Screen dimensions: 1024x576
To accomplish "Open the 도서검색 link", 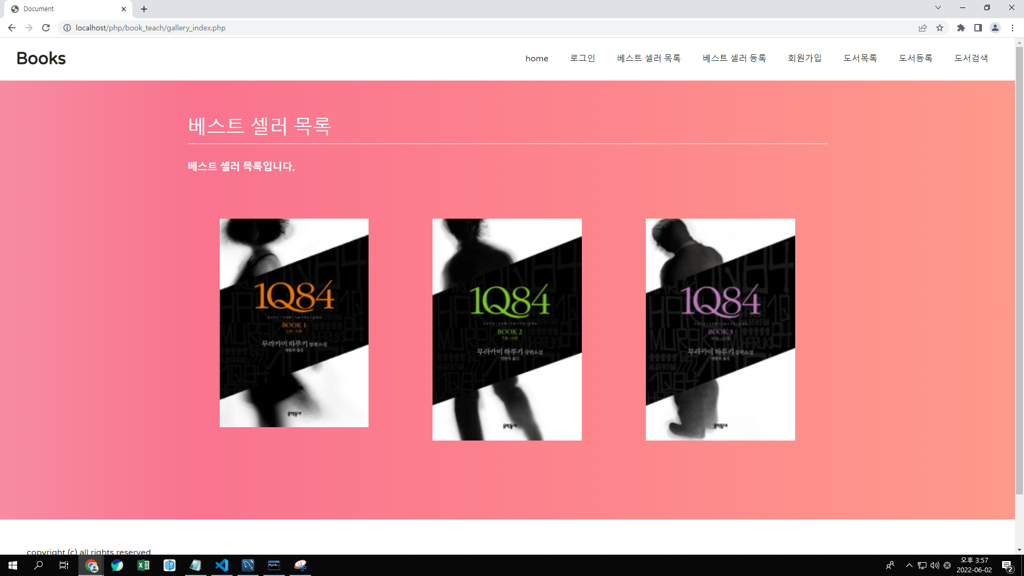I will (971, 58).
